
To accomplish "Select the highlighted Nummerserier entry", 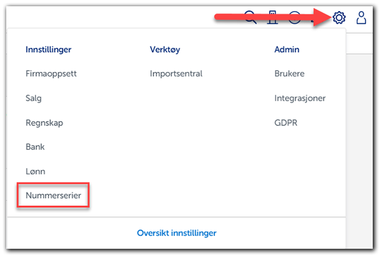I will pos(53,195).
